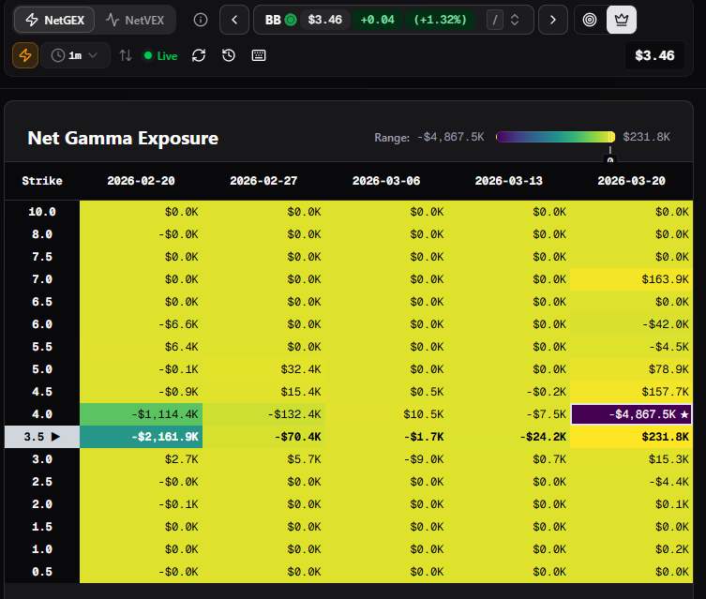Click the -$2,161.9K cell
The image size is (706, 599).
[141, 437]
